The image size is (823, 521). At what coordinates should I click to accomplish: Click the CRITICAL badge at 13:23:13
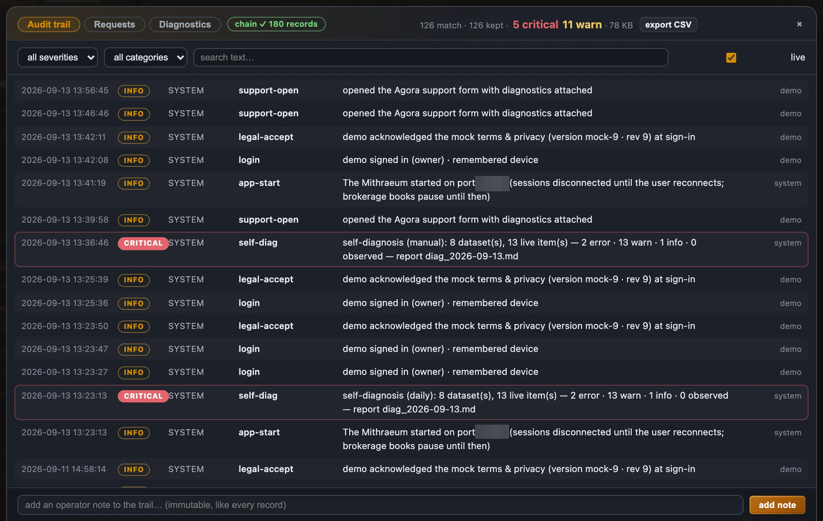[x=143, y=396]
